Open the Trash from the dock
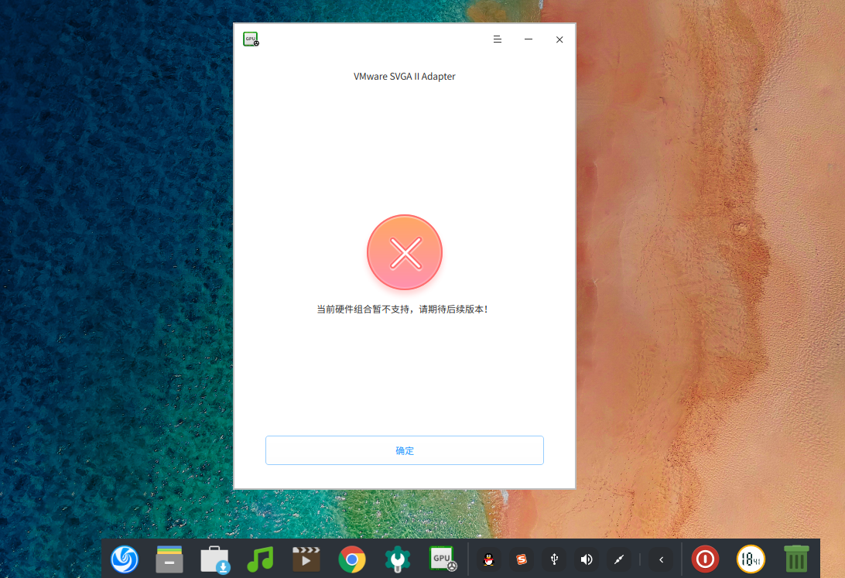 tap(796, 559)
